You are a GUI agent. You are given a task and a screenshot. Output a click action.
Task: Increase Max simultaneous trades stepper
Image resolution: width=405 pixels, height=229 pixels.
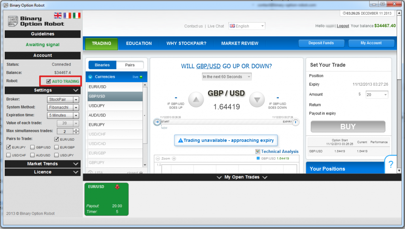[x=76, y=130]
